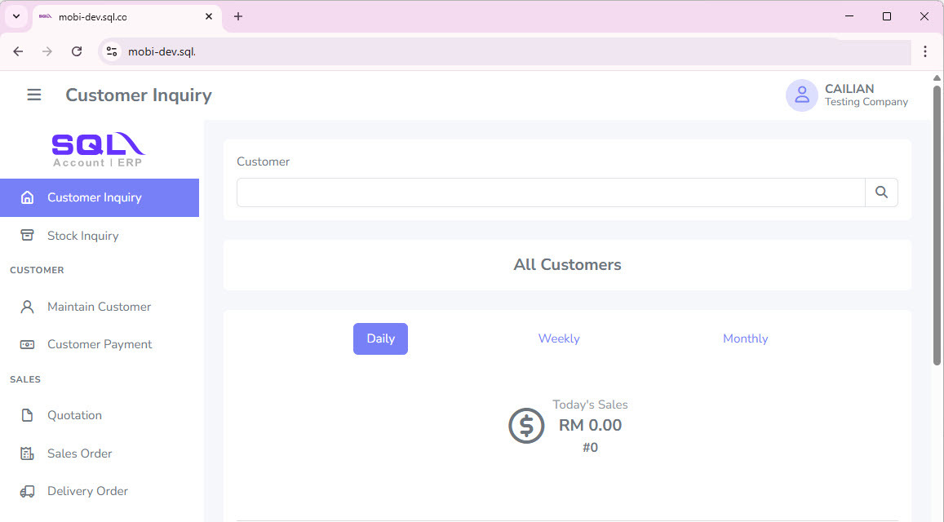Click the Today's Sales dollar icon
The width and height of the screenshot is (944, 522).
pos(526,426)
